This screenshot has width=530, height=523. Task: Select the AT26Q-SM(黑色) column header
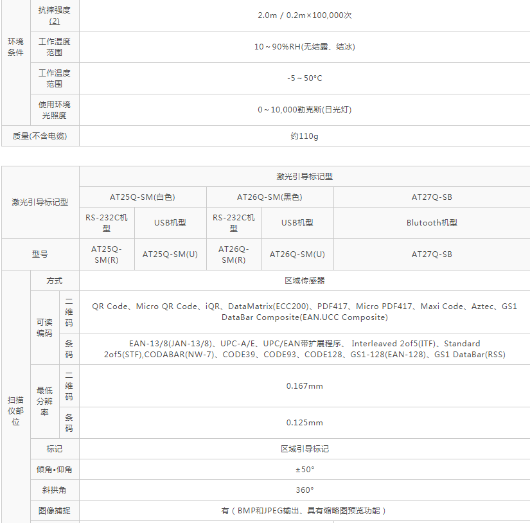tap(270, 197)
